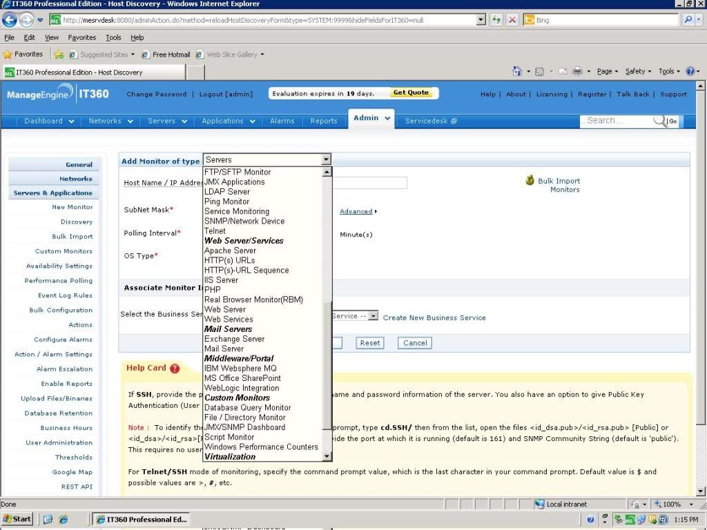Open the zoom level dropdown in status bar

[x=690, y=504]
